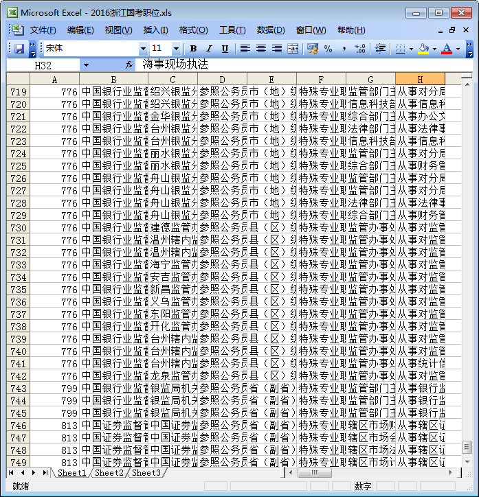
Task: Click the Insert Function fx icon
Action: (129, 65)
